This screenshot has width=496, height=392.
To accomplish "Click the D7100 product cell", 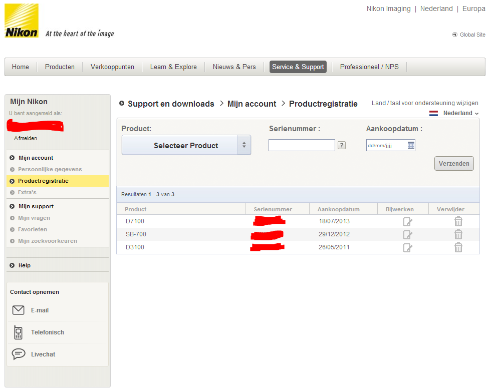I will pyautogui.click(x=135, y=221).
